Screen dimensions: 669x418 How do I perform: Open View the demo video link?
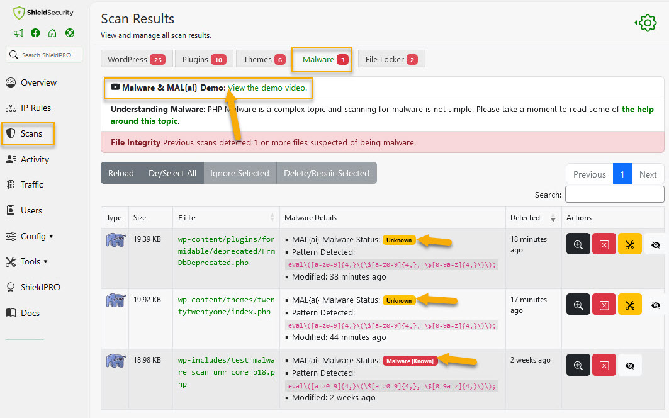click(x=267, y=88)
